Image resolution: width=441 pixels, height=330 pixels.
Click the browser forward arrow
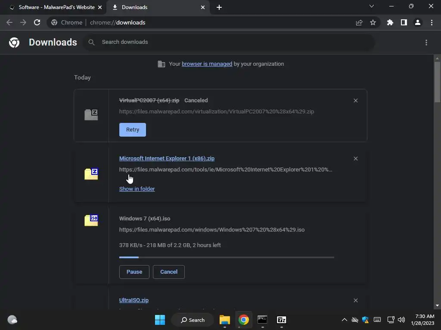[x=23, y=22]
